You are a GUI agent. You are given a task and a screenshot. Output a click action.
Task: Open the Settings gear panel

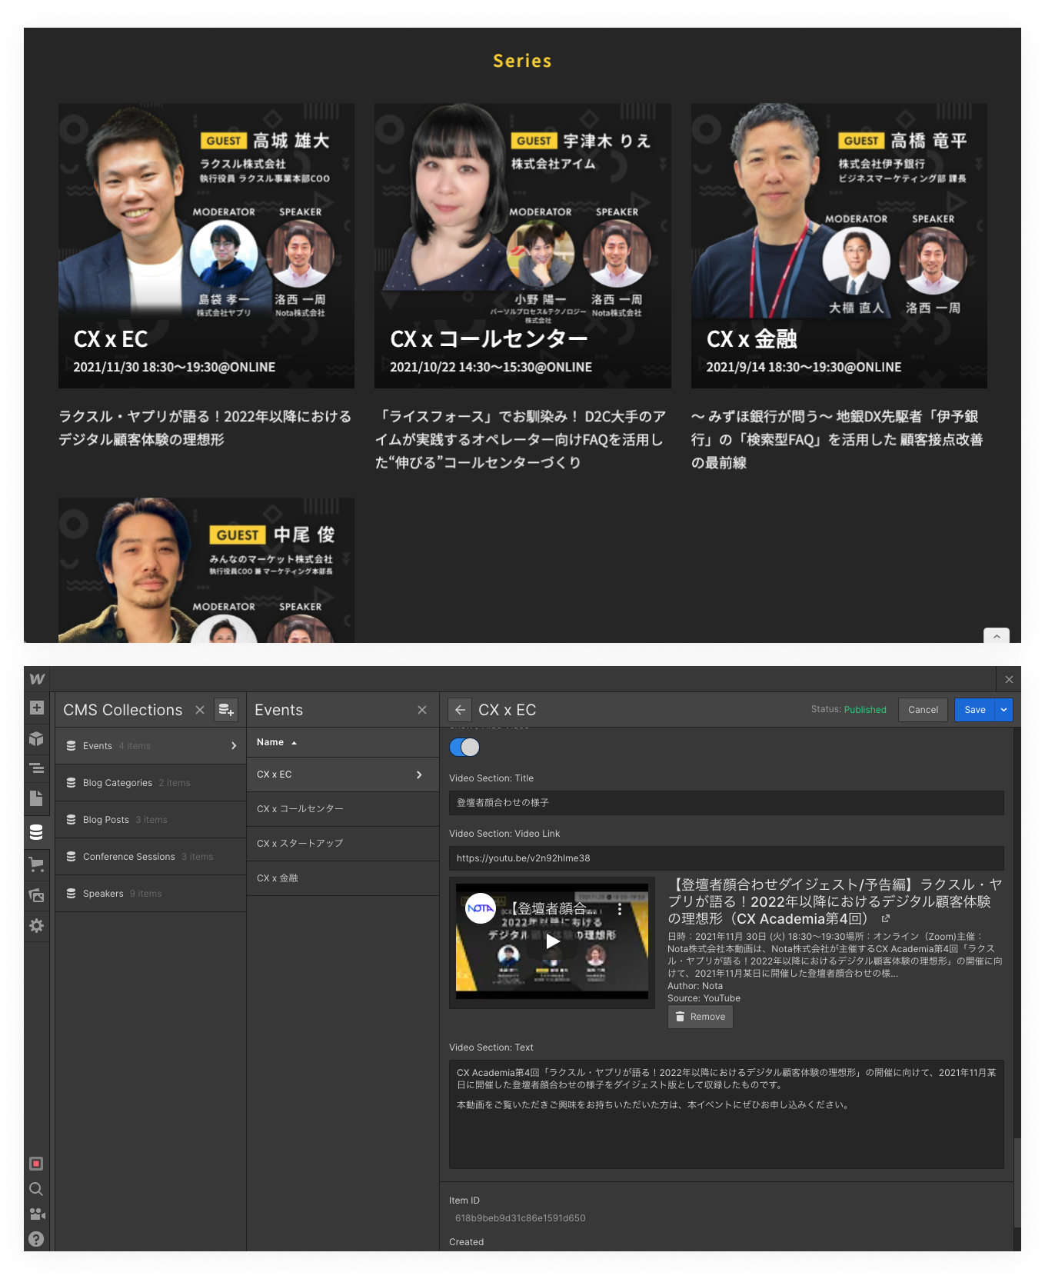click(36, 925)
